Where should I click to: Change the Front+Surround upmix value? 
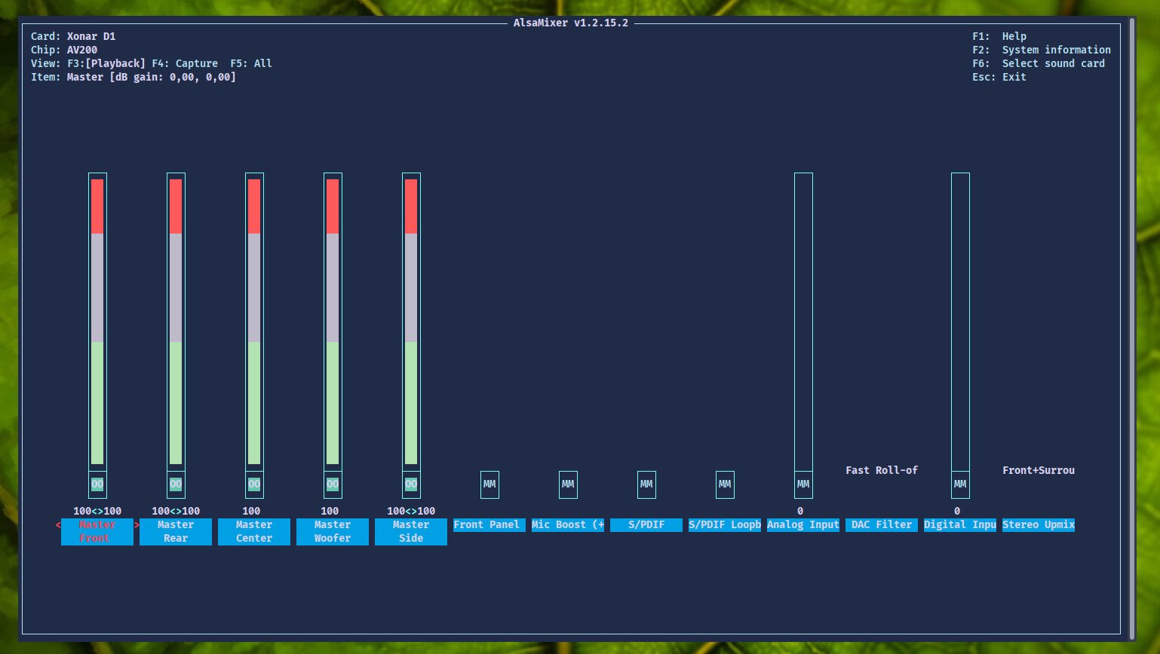[x=1039, y=470]
